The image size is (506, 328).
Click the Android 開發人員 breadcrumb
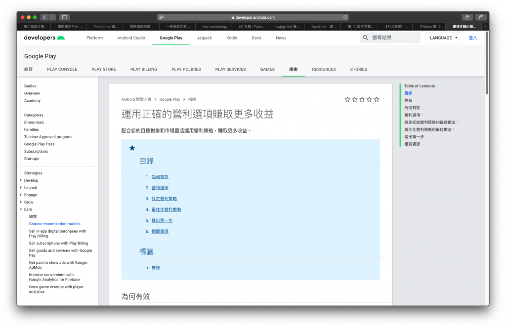pos(136,99)
